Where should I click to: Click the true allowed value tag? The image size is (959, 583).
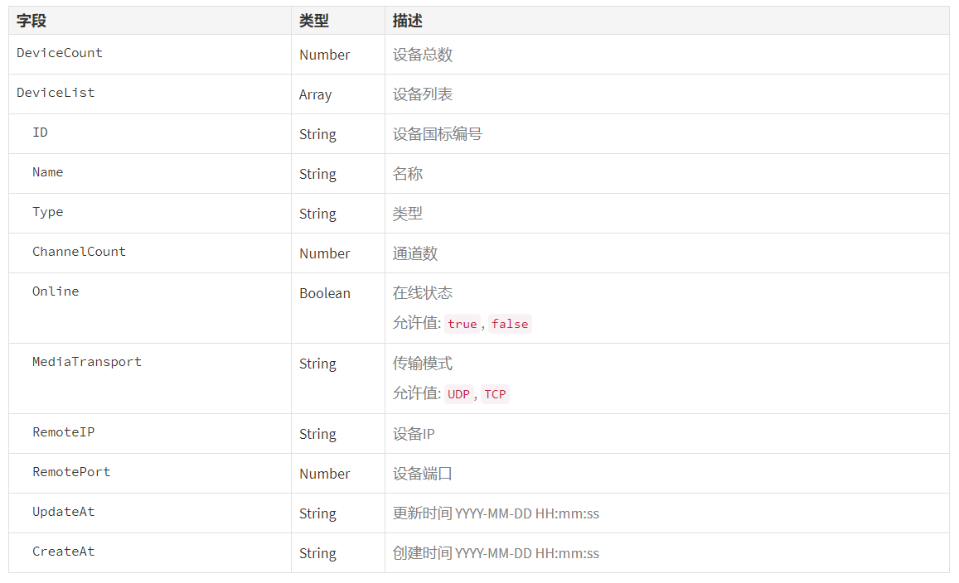point(462,324)
